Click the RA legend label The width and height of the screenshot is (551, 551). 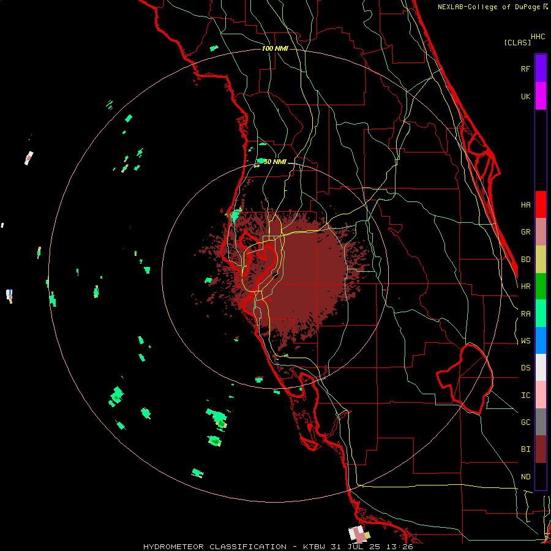[x=525, y=314]
